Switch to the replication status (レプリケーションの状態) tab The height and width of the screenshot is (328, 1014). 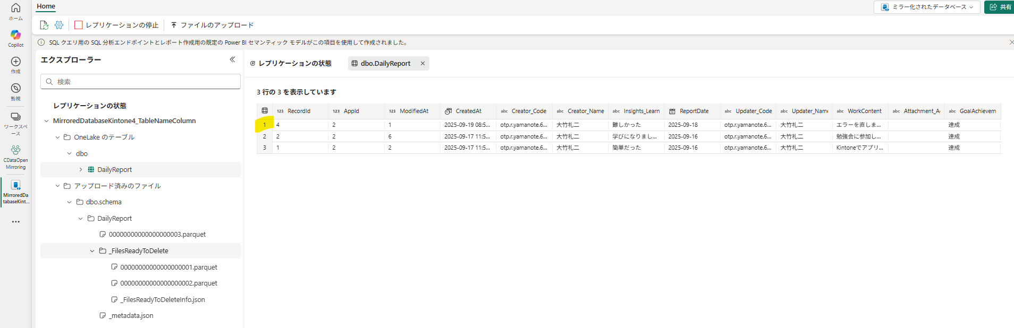(291, 63)
